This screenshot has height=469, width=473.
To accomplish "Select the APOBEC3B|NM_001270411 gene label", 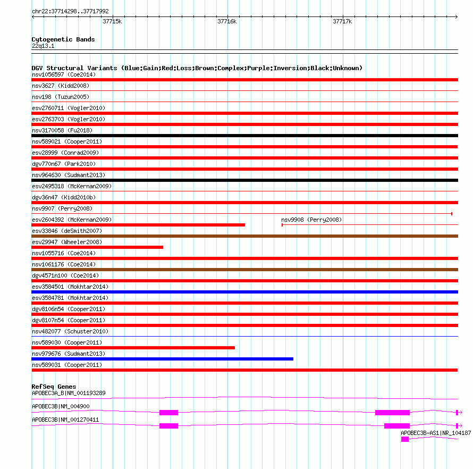I will 65,420.
